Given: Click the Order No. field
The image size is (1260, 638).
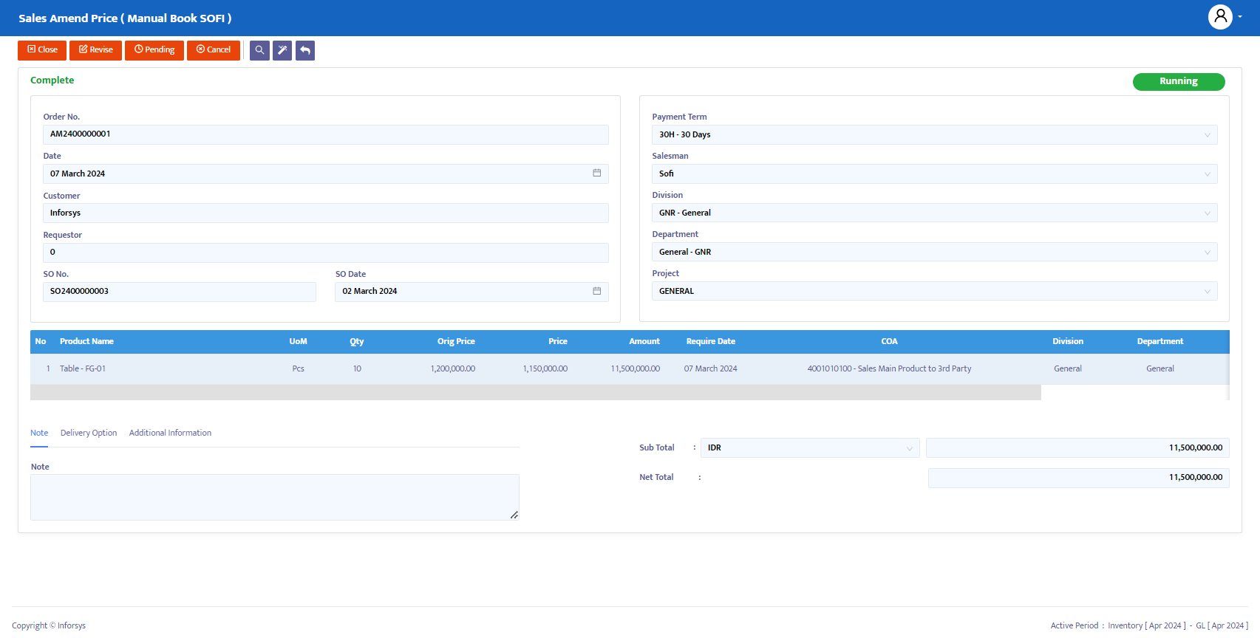Looking at the screenshot, I should (x=326, y=134).
